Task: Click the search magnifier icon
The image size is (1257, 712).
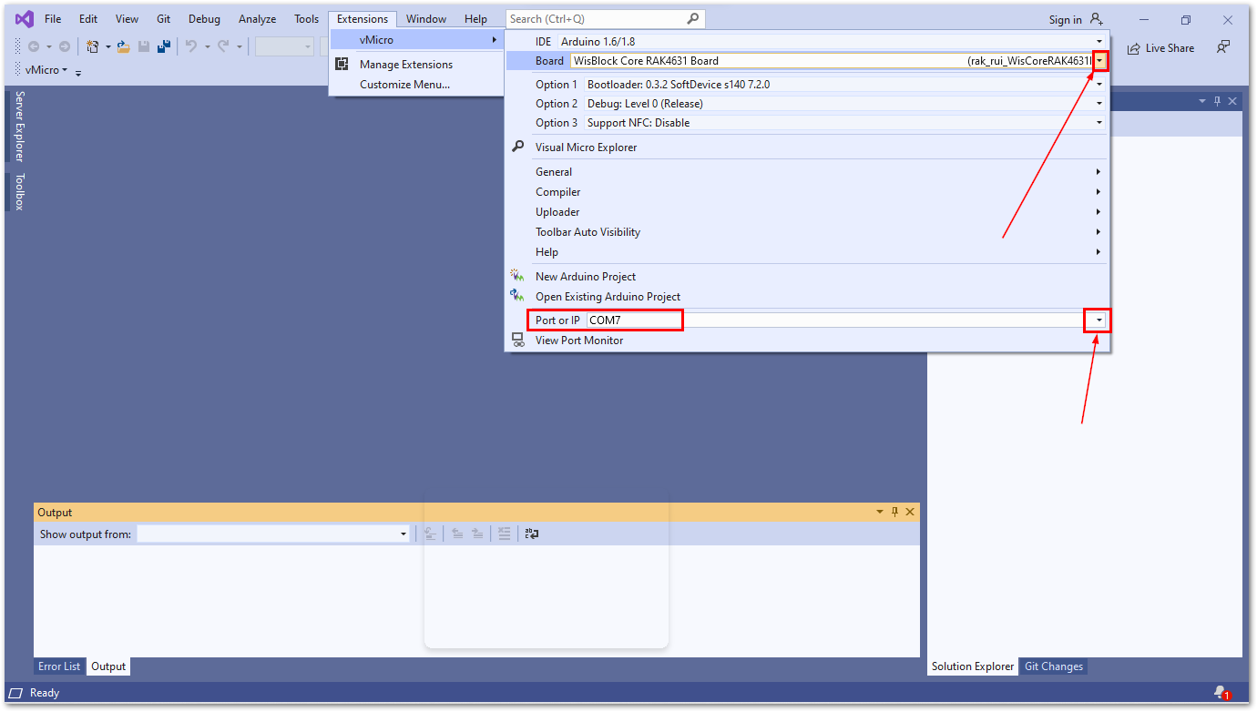Action: [x=693, y=18]
